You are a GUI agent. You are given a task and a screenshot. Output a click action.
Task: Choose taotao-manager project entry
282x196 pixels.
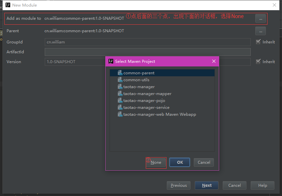(x=162, y=87)
